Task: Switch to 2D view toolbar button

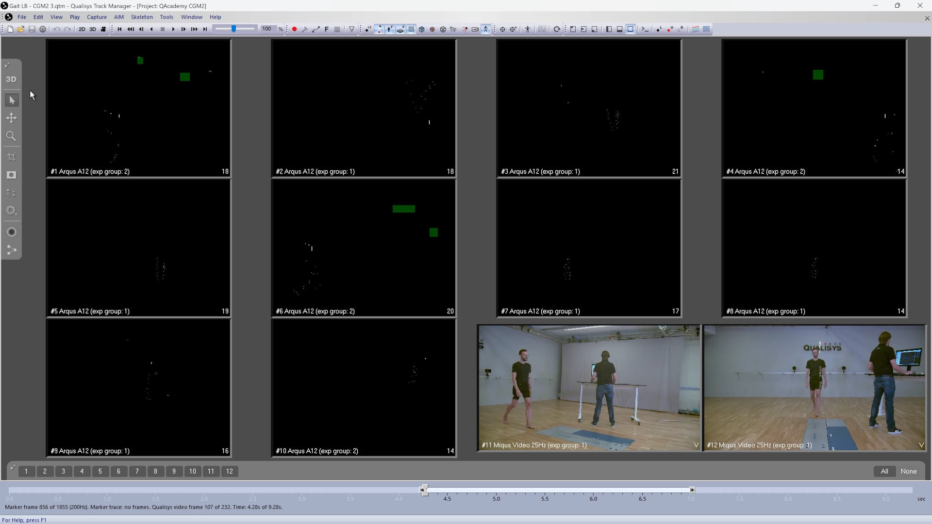Action: pos(82,29)
